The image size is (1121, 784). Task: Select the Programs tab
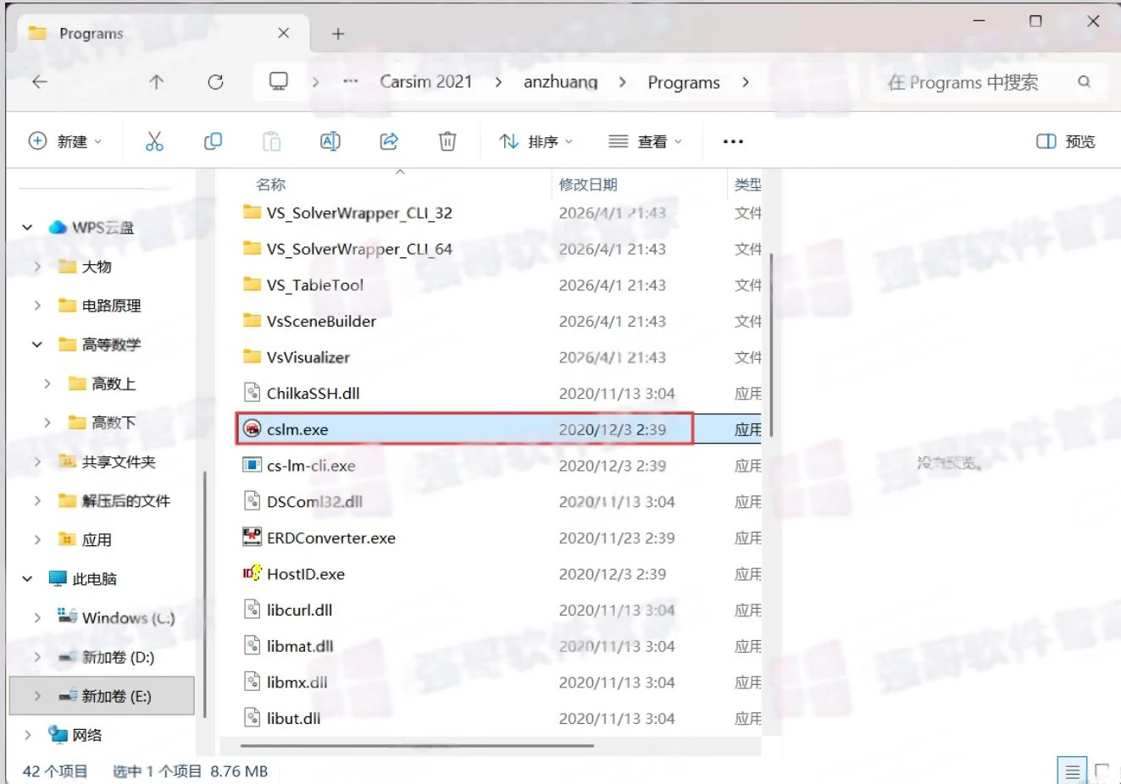(161, 34)
